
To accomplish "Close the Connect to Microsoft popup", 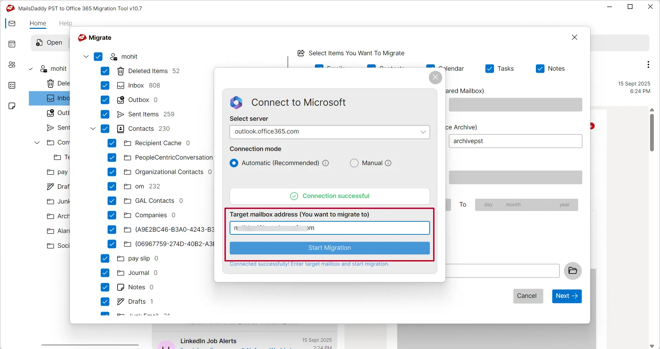I will point(435,78).
